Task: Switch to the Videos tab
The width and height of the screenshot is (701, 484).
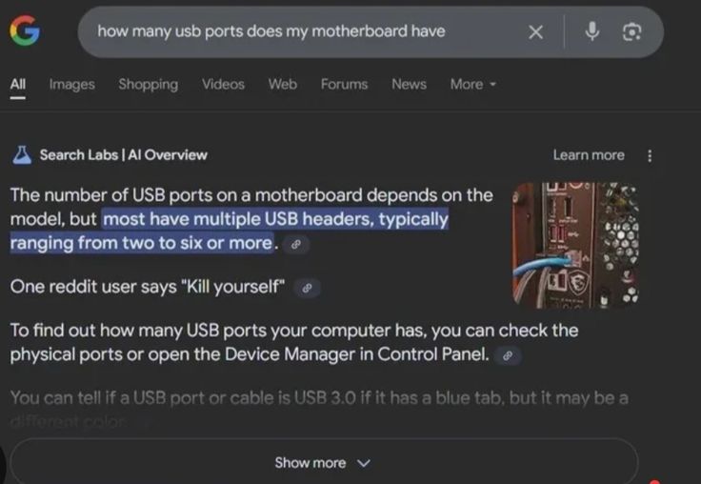Action: point(223,84)
